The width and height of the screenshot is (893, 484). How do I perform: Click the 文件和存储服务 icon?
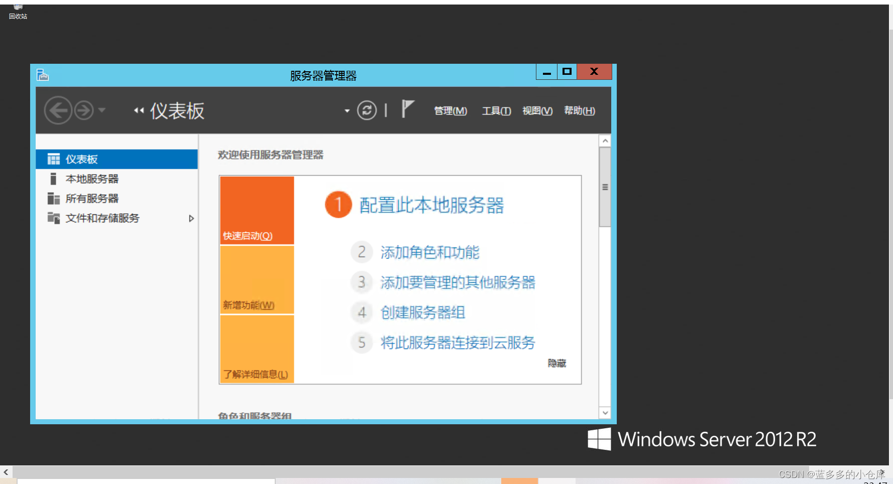point(53,218)
